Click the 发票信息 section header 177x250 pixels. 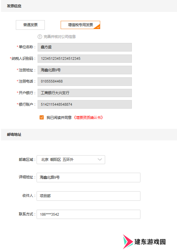click(x=14, y=6)
